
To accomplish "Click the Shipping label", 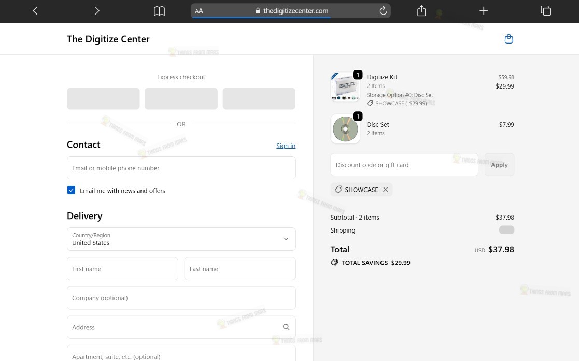I will point(343,230).
